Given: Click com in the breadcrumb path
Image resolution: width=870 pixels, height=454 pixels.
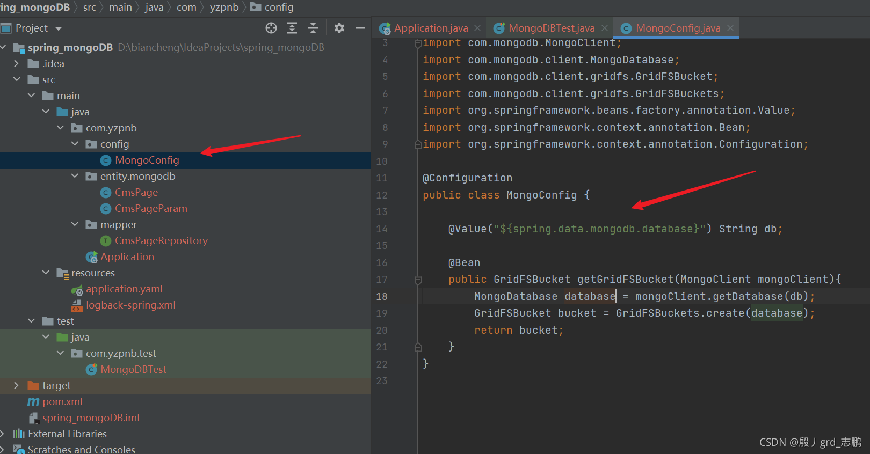Looking at the screenshot, I should (186, 7).
